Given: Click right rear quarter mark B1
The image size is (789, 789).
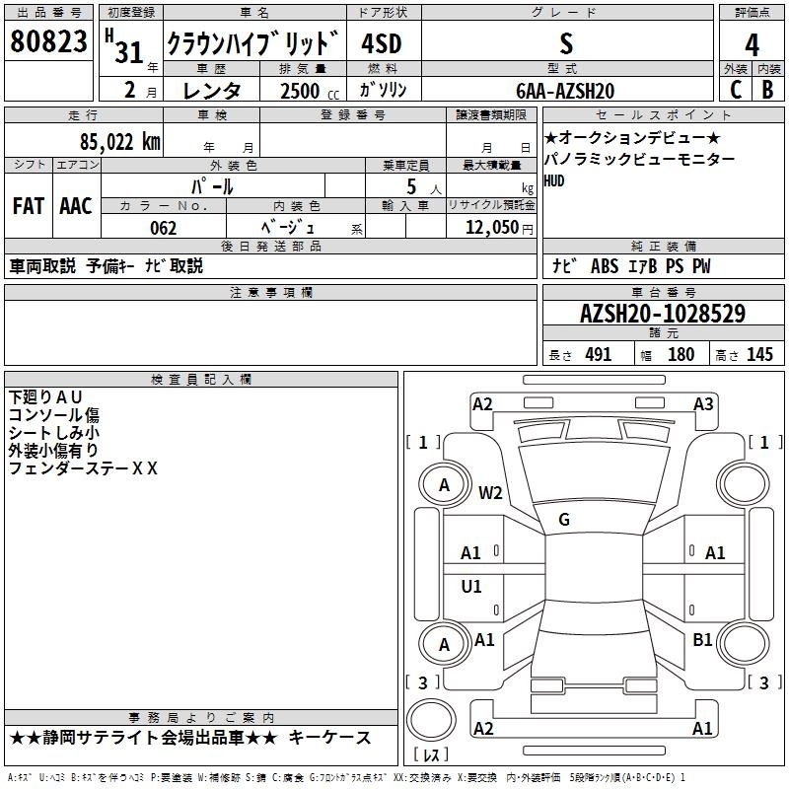Looking at the screenshot, I should [702, 640].
